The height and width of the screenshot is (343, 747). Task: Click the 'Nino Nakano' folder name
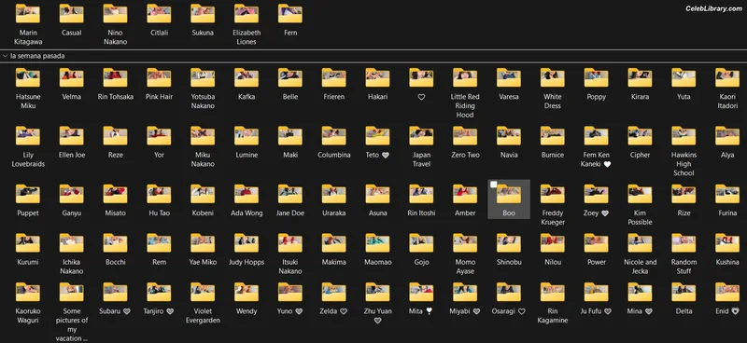[115, 37]
